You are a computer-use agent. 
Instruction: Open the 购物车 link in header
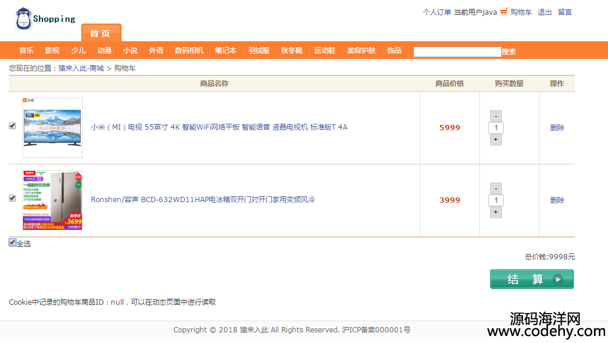[521, 12]
